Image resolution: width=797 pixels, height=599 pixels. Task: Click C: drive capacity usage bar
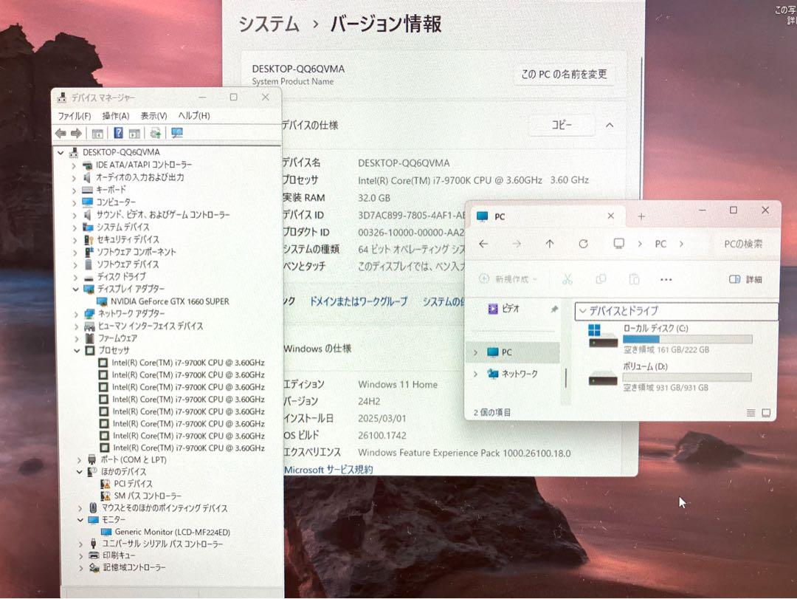[x=687, y=340]
